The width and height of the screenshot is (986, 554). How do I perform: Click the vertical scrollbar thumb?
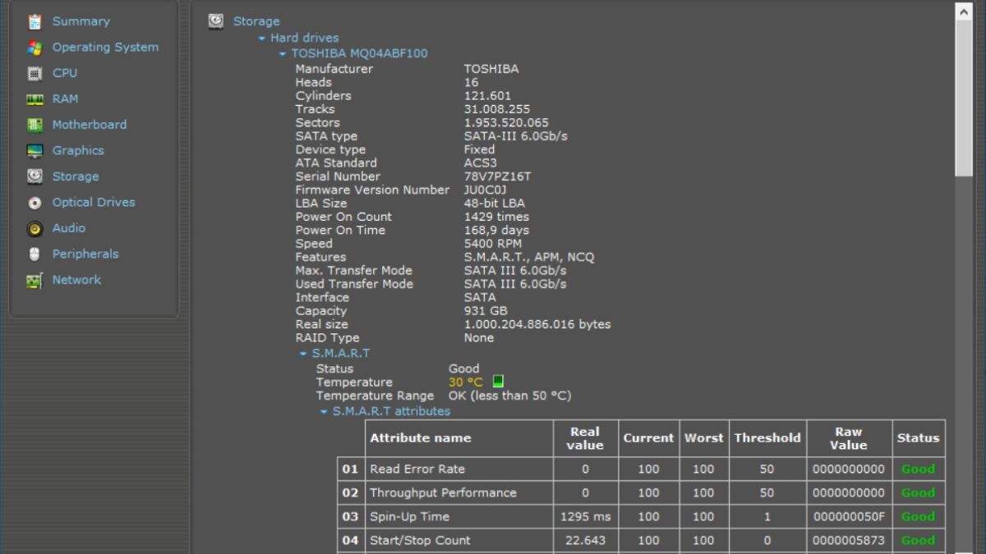click(964, 97)
